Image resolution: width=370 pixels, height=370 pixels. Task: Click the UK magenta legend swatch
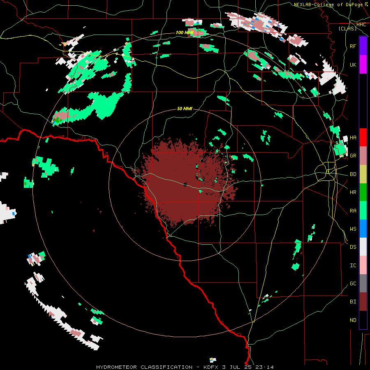click(x=363, y=65)
